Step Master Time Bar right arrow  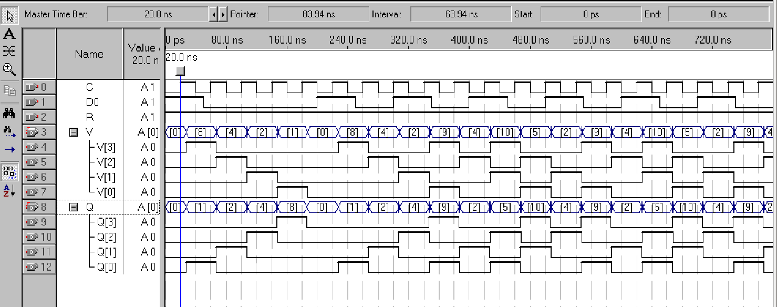click(x=223, y=15)
